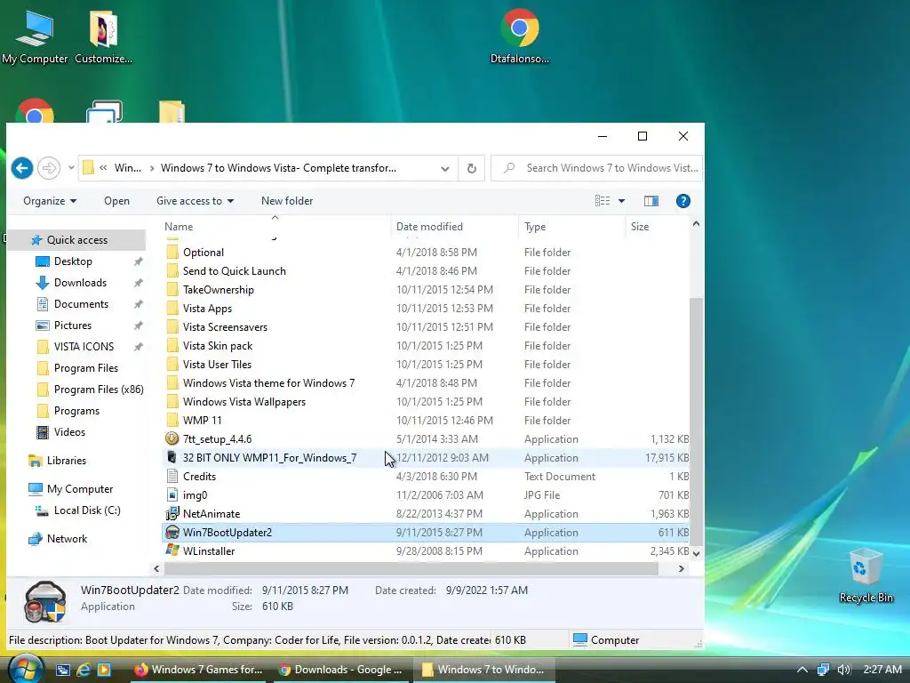Image resolution: width=910 pixels, height=683 pixels.
Task: Open VISTA ICONS pinned folder
Action: [x=84, y=347]
